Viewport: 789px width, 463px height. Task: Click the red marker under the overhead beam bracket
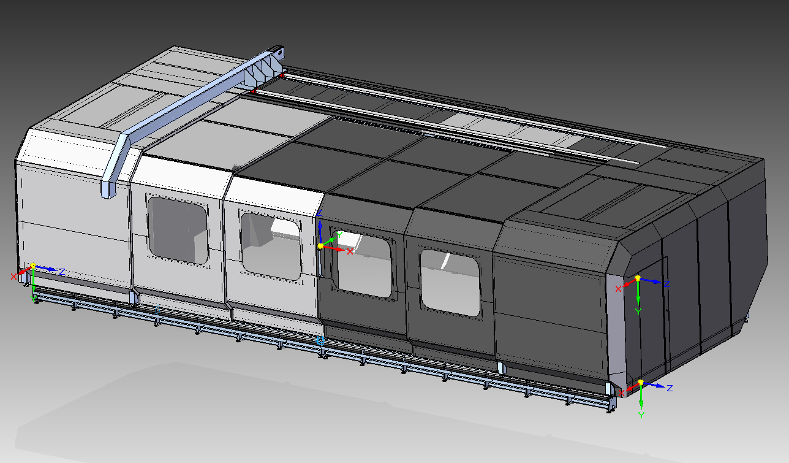click(x=252, y=91)
